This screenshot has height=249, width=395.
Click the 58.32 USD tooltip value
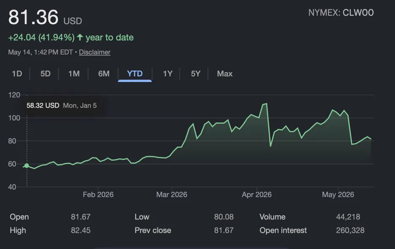pyautogui.click(x=43, y=105)
